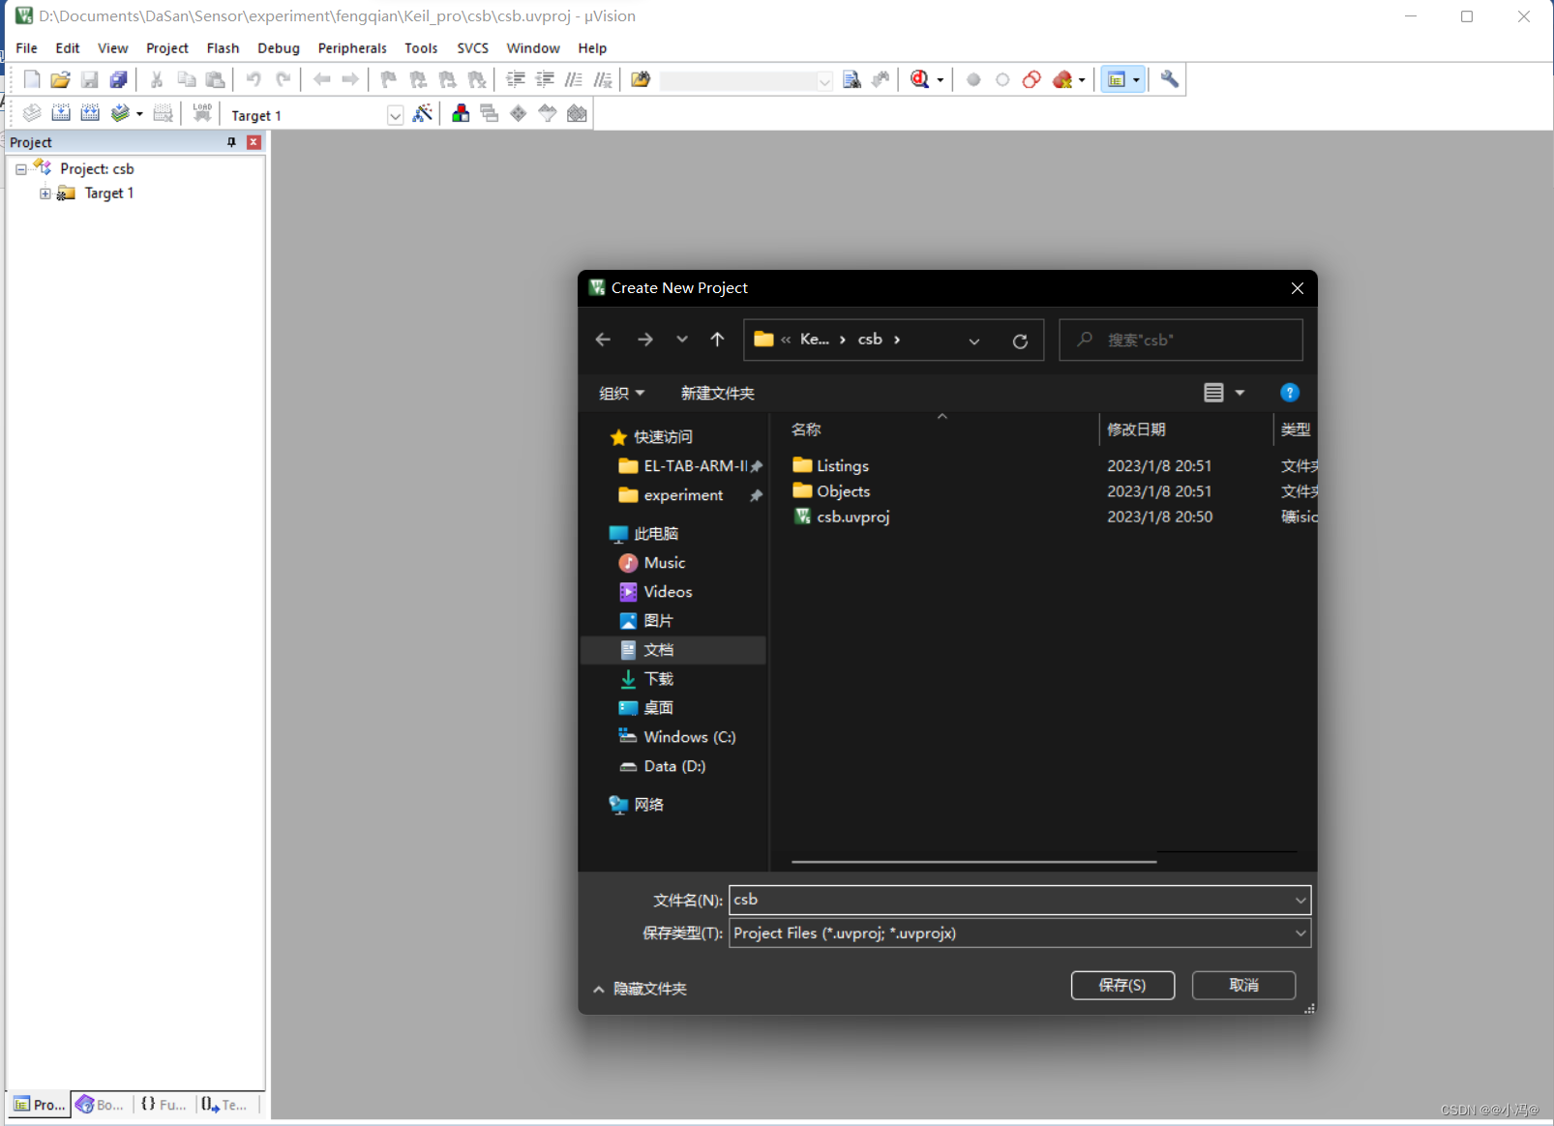Open the Flash menu
1554x1126 pixels.
point(223,48)
